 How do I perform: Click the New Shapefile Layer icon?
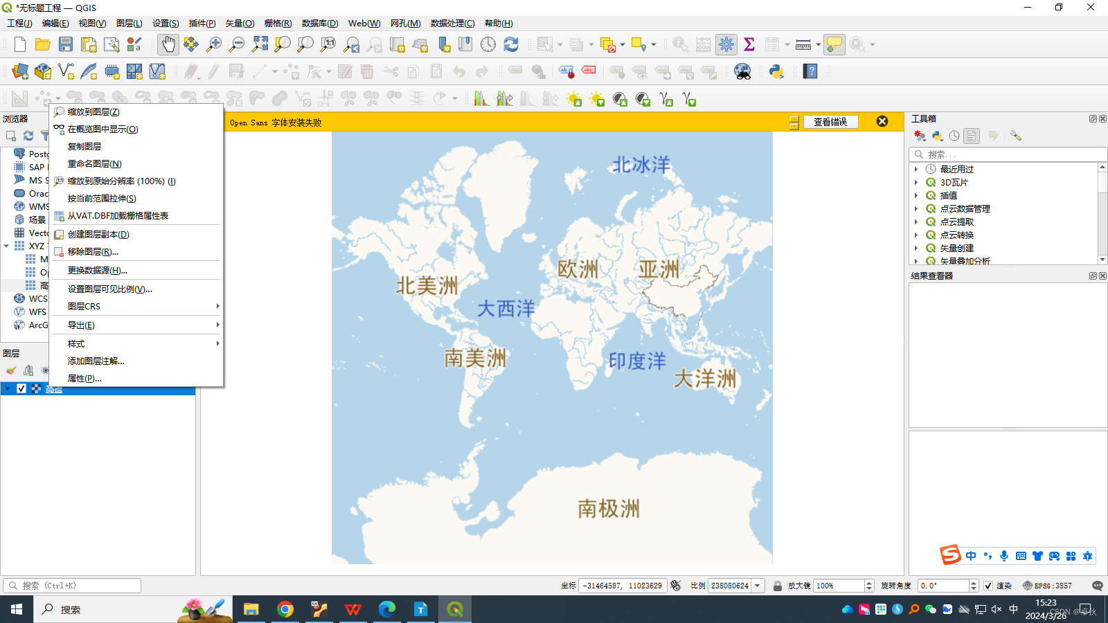click(x=66, y=71)
